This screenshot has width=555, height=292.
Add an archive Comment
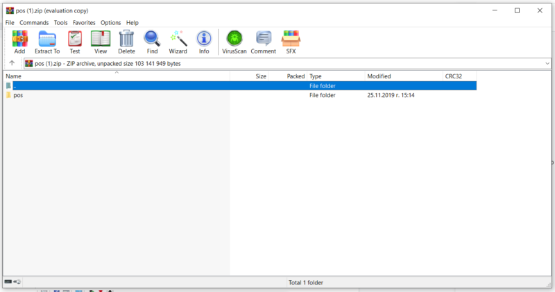point(263,42)
